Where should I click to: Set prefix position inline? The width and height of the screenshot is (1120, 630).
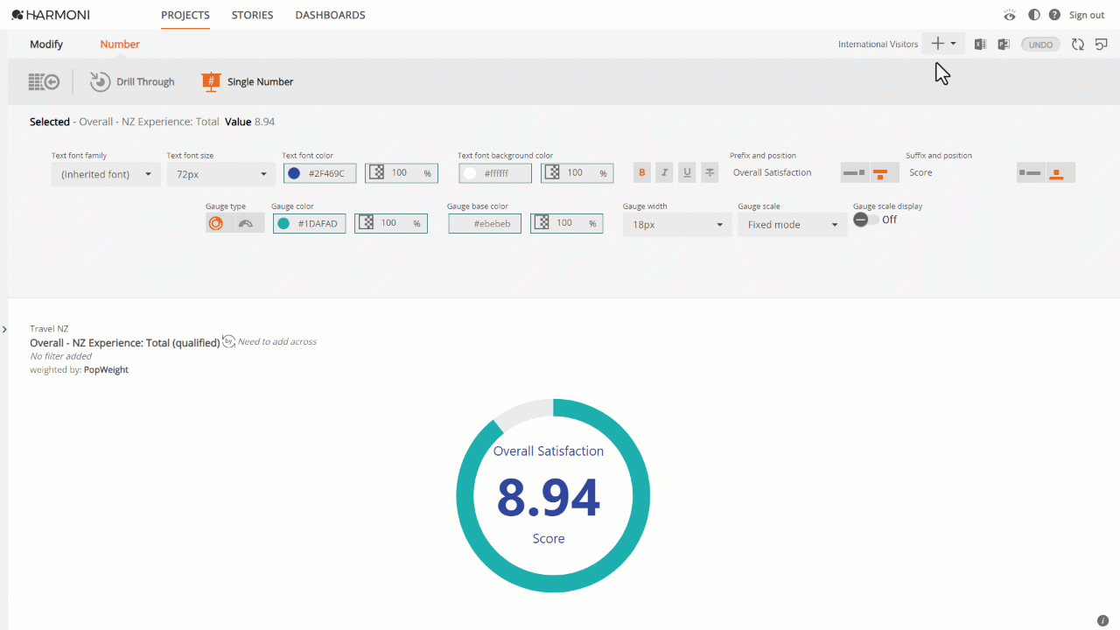(x=855, y=172)
